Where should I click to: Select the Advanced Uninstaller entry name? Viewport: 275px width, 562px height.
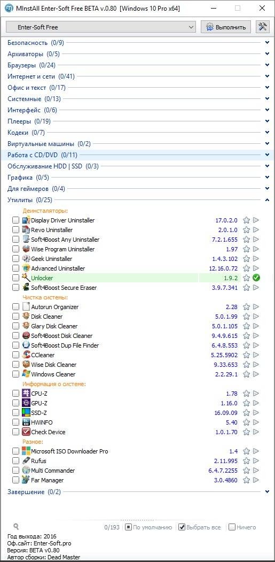point(58,268)
